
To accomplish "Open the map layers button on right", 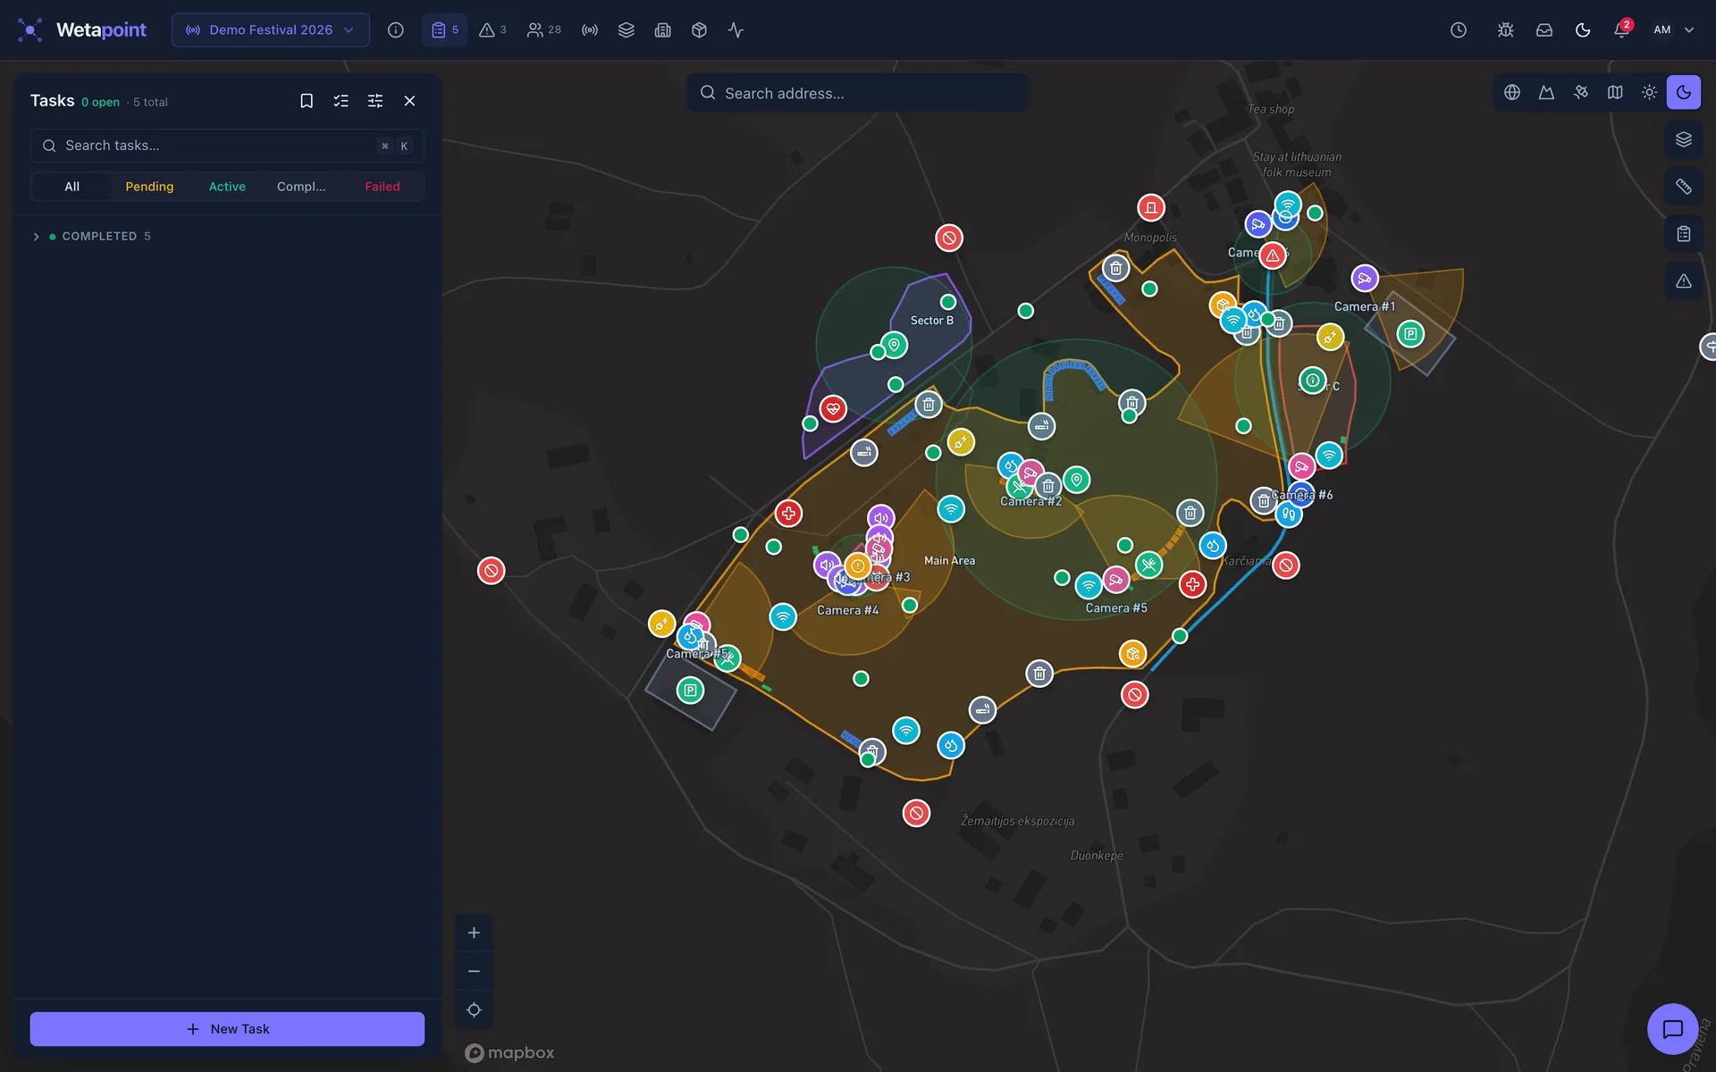I will pos(1684,139).
